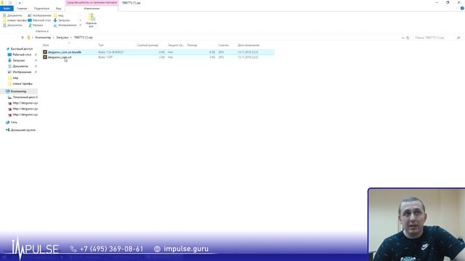Screen dimensions: 465x261
Task: Switch to the 'Поделиться' tab
Action: pyautogui.click(x=41, y=9)
